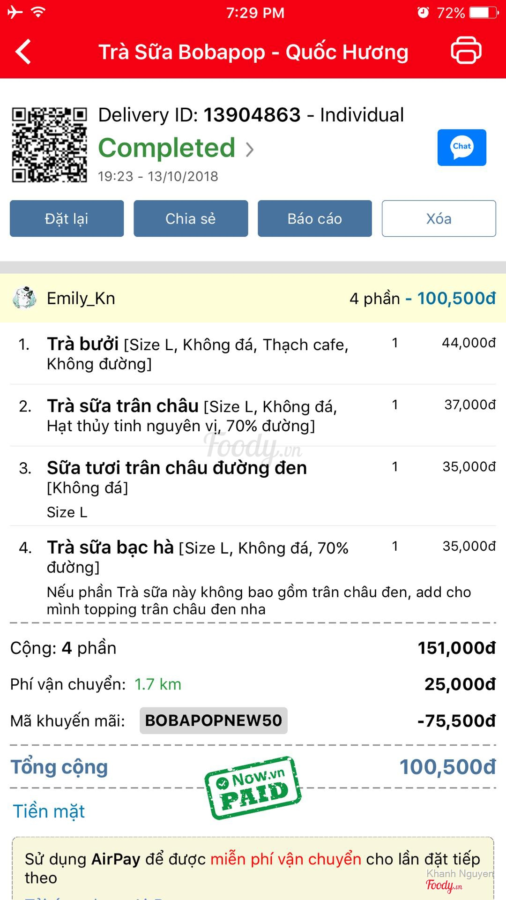This screenshot has height=900, width=506.
Task: Open chat with the blue Chat icon
Action: click(x=461, y=148)
